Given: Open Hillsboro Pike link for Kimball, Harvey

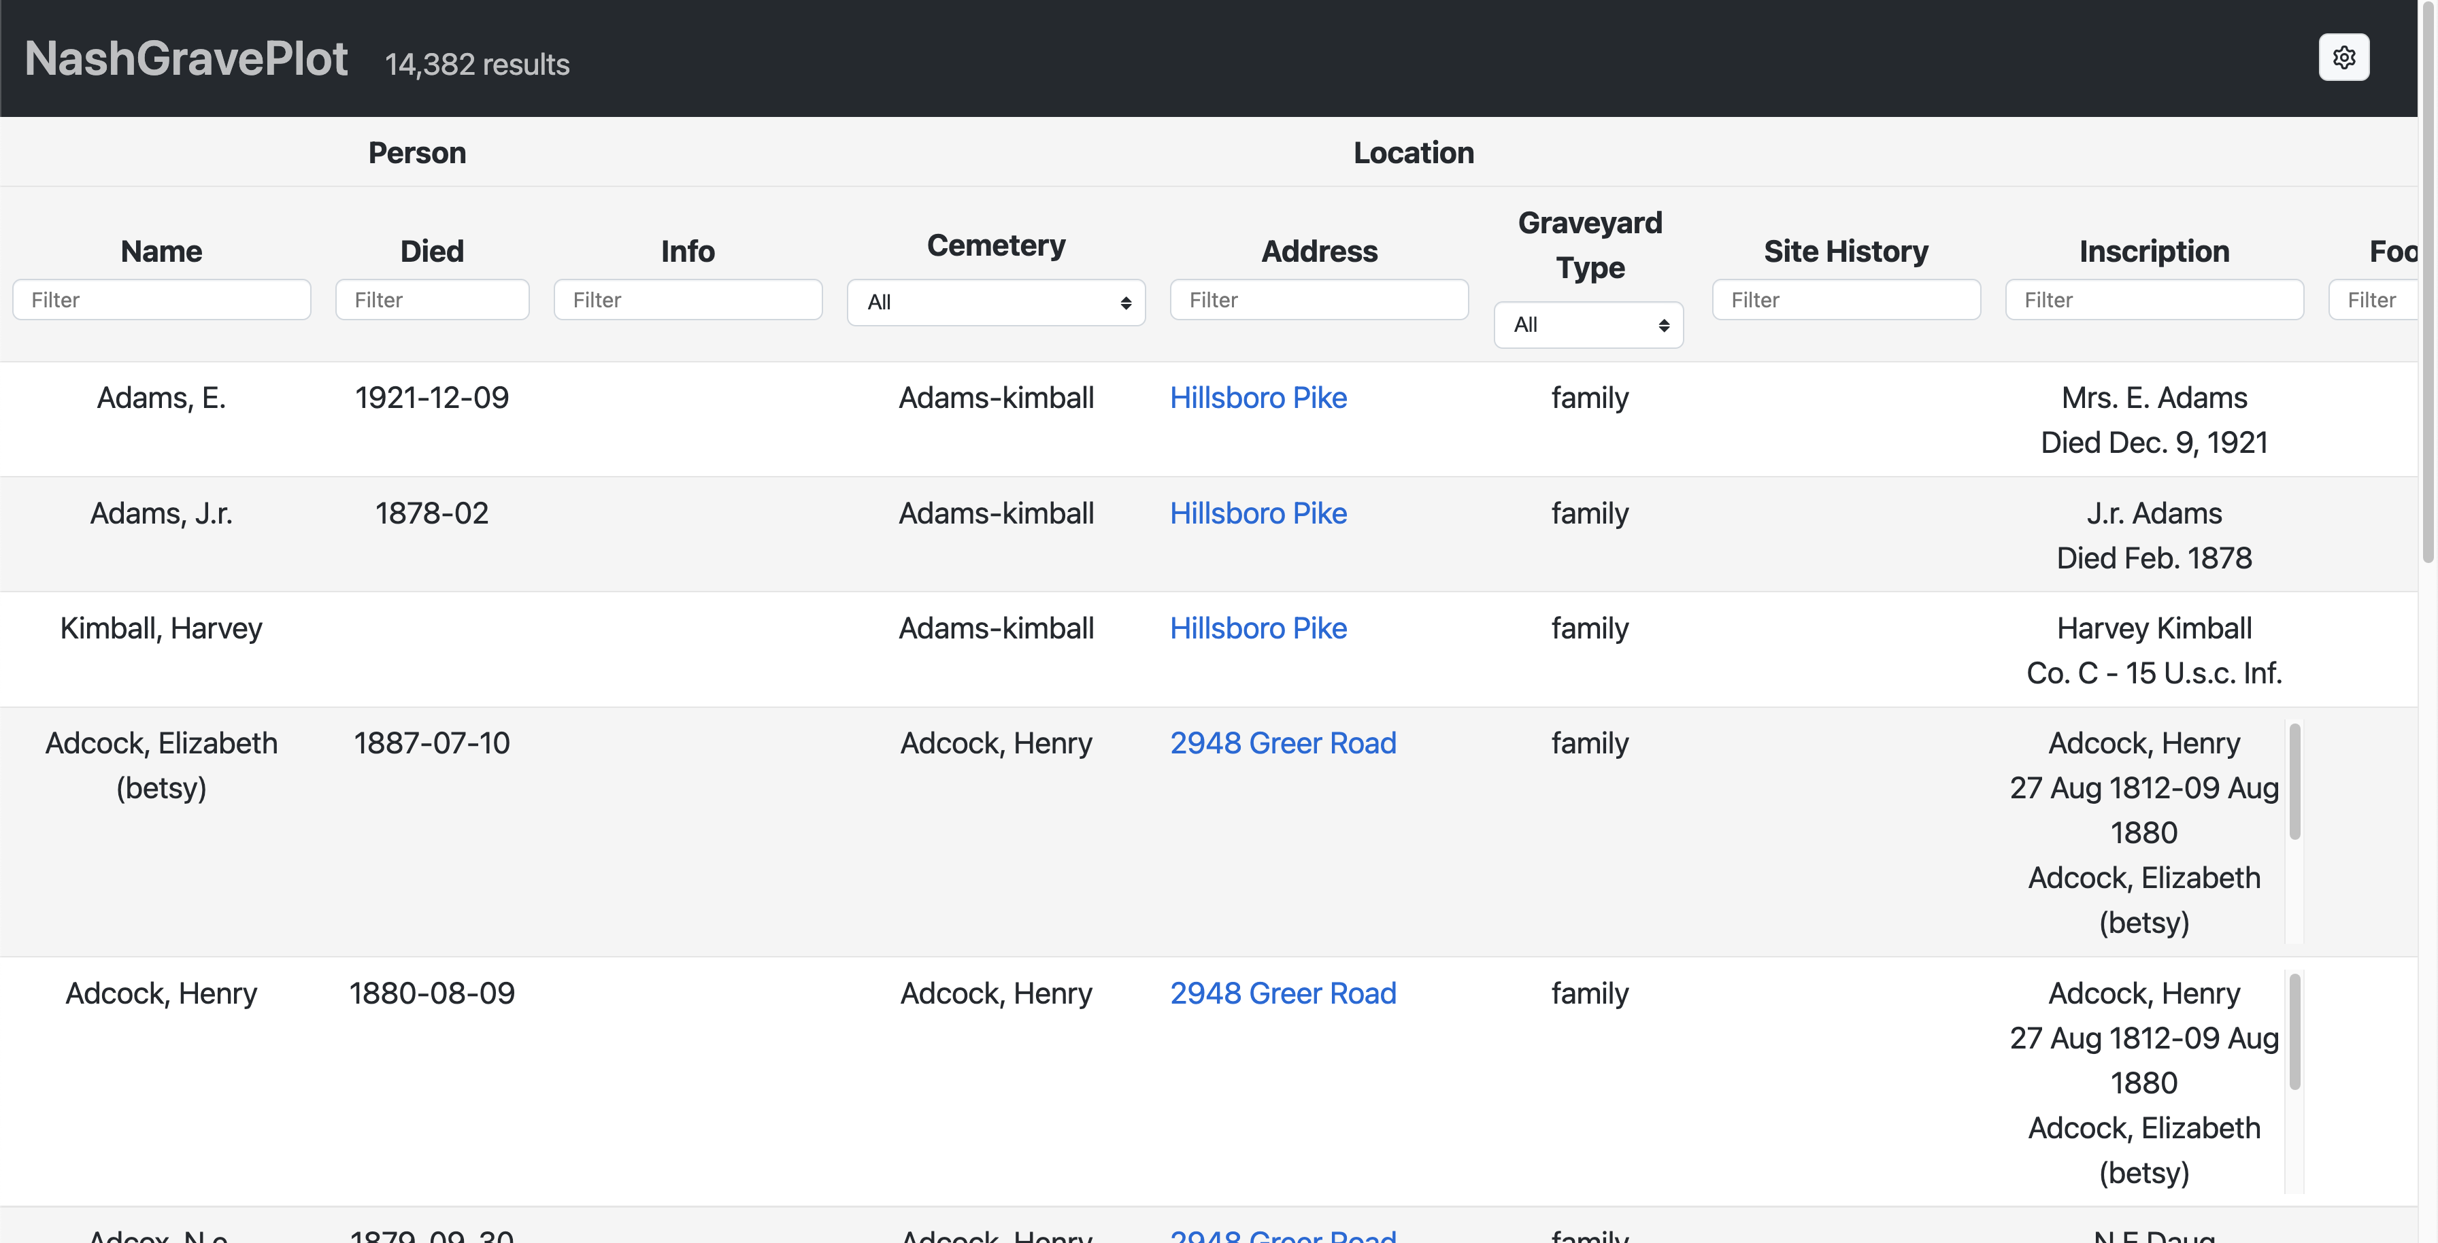Looking at the screenshot, I should pyautogui.click(x=1258, y=629).
